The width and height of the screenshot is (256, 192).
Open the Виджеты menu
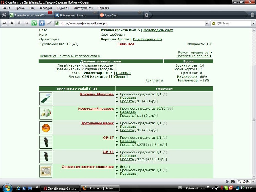pyautogui.click(x=63, y=8)
